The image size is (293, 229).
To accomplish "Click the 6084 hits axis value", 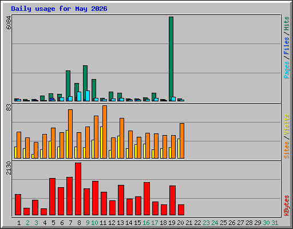I will (x=9, y=22).
